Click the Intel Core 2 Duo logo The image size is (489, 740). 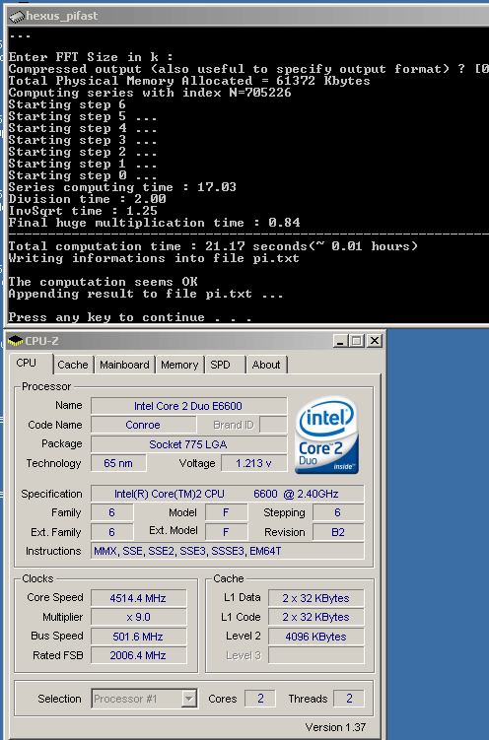[326, 435]
